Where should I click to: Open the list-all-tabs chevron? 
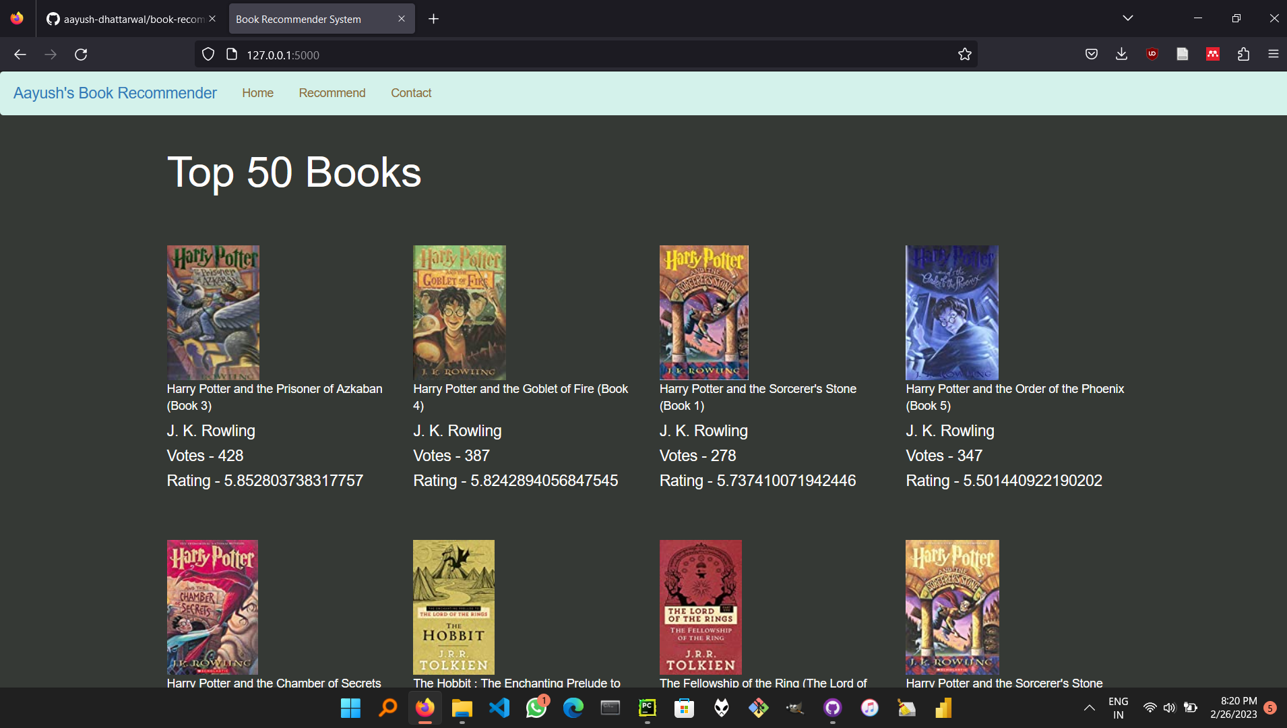point(1128,18)
